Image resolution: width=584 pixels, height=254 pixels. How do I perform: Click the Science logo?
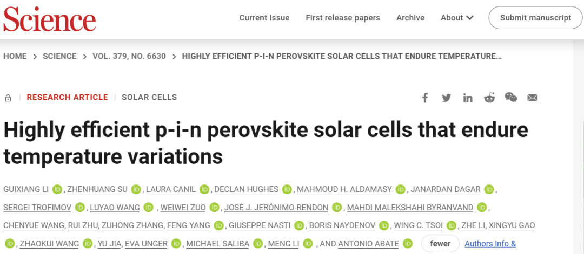tap(50, 18)
